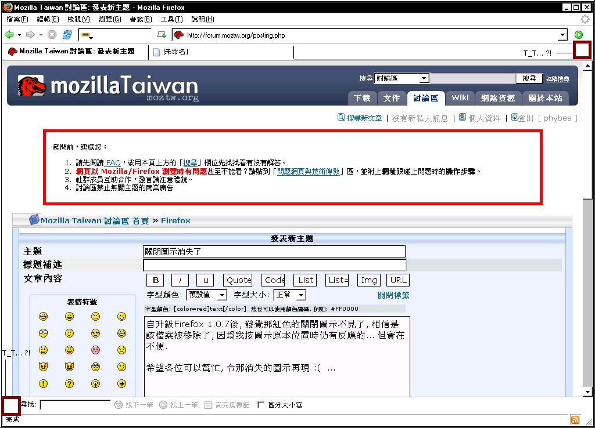The image size is (595, 428).
Task: Open the 檔案(F) menu
Action: [17, 19]
